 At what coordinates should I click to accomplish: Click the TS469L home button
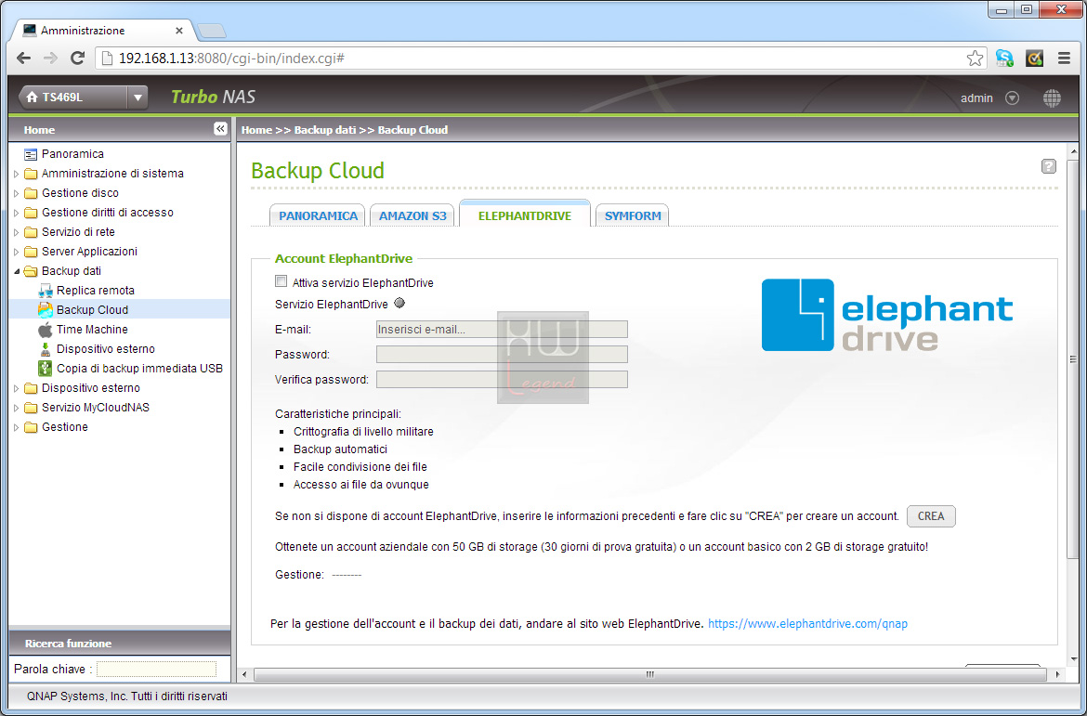72,98
